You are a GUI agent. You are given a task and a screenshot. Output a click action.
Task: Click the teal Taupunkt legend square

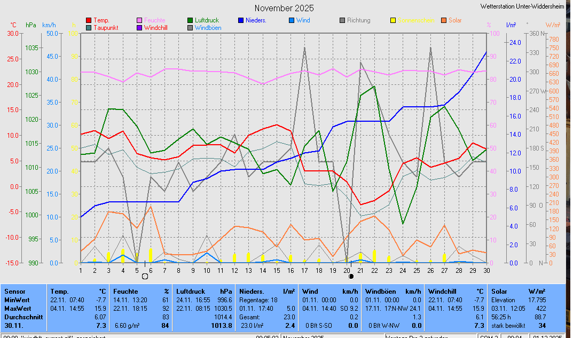[89, 27]
